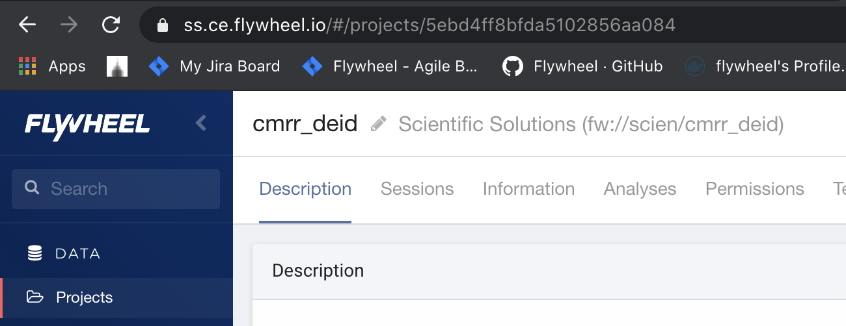Screen dimensions: 846x326
Task: Click the Flywheel logo
Action: point(87,123)
